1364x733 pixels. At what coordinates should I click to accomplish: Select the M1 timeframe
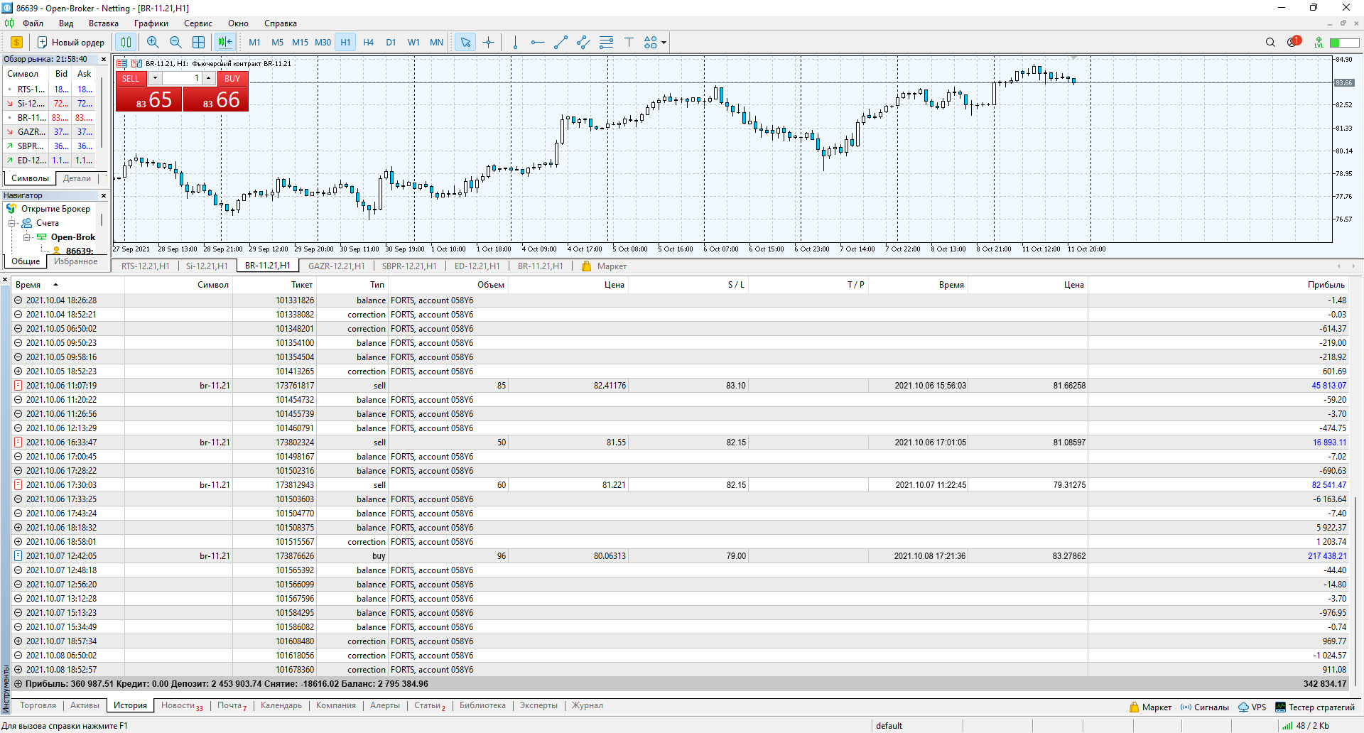point(254,43)
